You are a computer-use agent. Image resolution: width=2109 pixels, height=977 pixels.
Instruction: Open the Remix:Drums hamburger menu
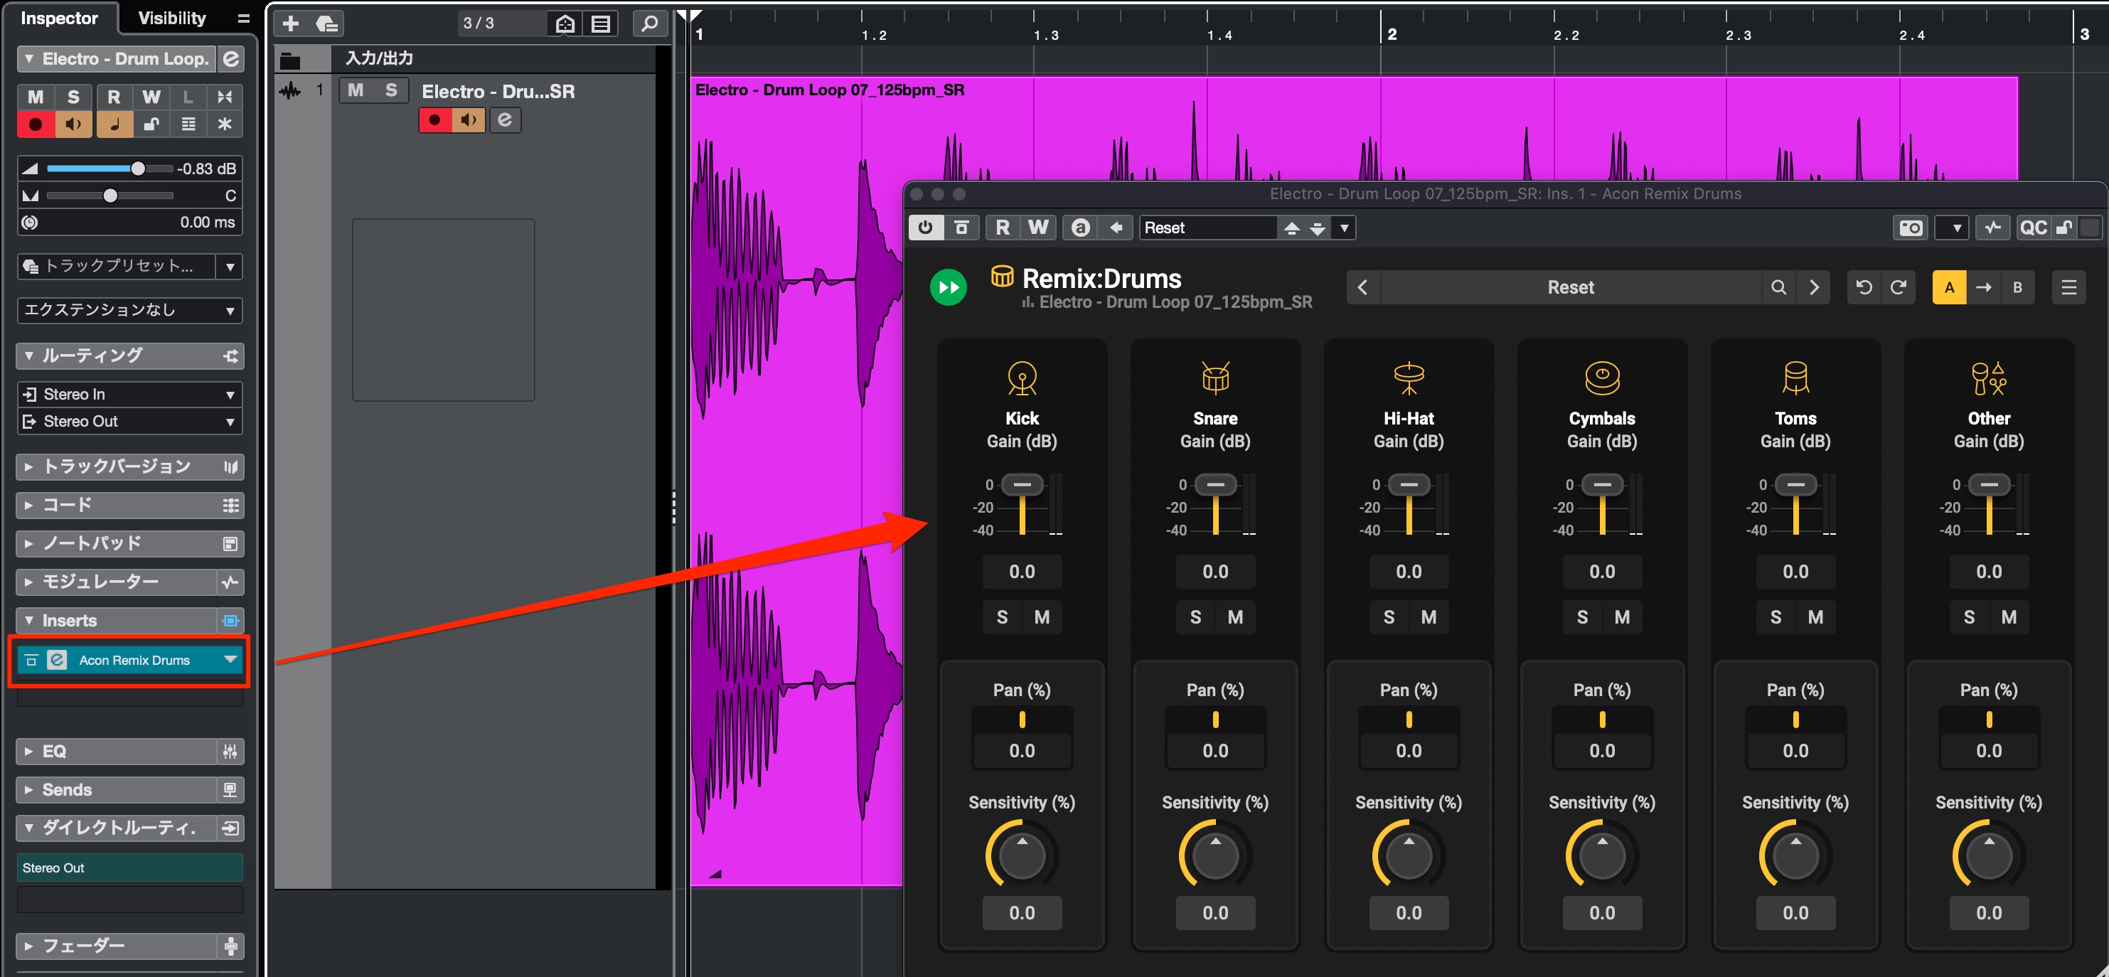coord(2069,287)
